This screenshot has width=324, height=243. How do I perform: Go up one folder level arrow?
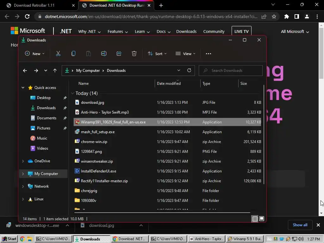coord(55,71)
